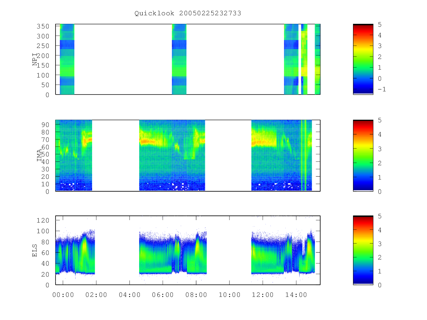Click the 00:00 time axis label
Viewport: 427px width, 320px height.
pyautogui.click(x=63, y=294)
